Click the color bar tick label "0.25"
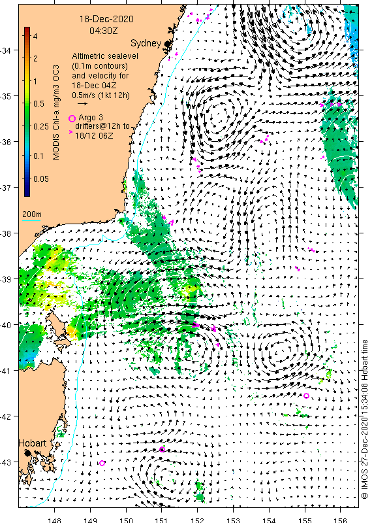 (x=41, y=126)
